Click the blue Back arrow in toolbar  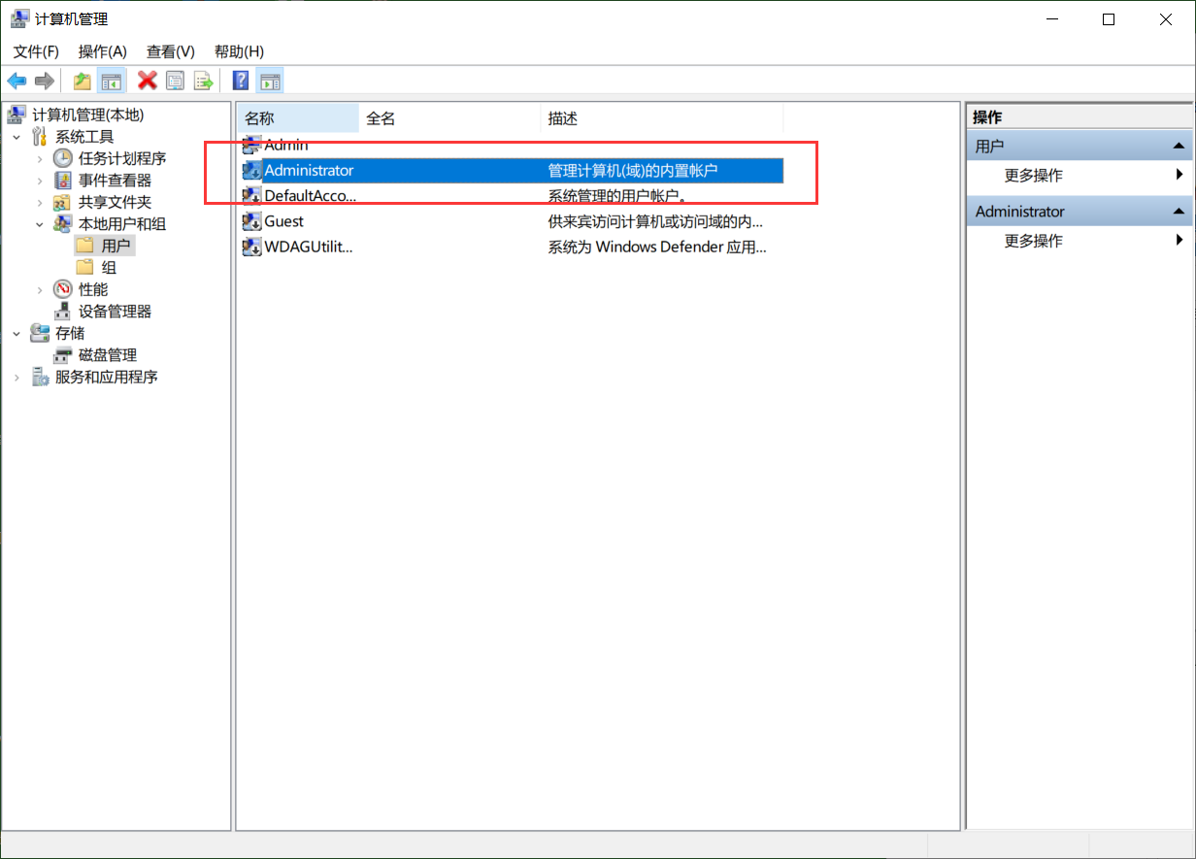[x=17, y=81]
